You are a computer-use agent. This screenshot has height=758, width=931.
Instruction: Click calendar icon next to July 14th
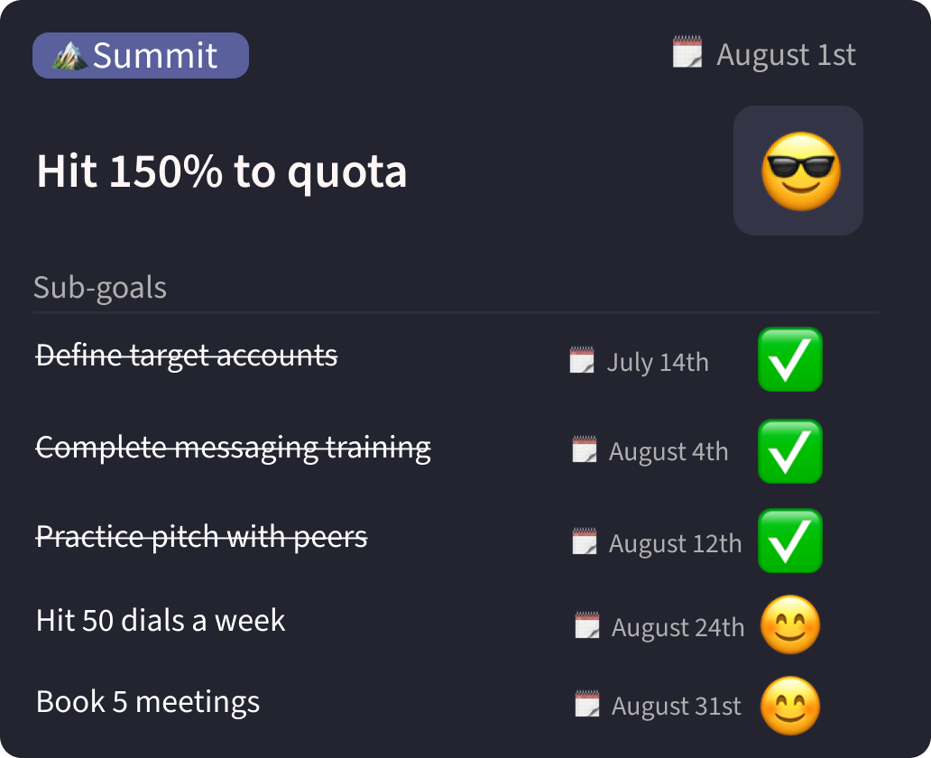point(582,361)
